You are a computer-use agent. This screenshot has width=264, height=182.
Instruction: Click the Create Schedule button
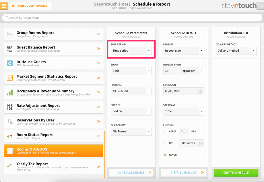click(236, 173)
